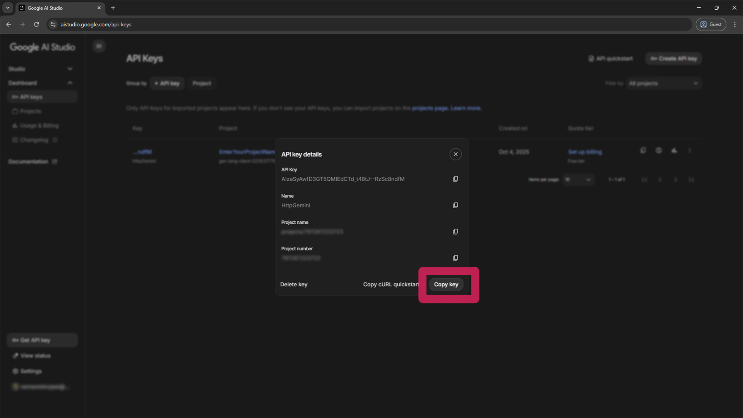The image size is (743, 418).
Task: Copy the Project number icon
Action: point(455,258)
